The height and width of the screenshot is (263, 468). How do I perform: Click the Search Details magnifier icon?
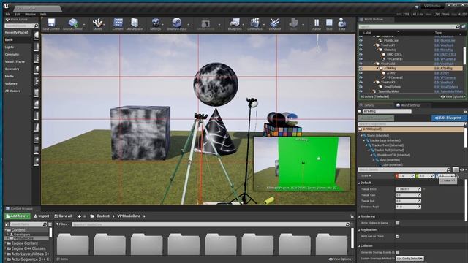[448, 169]
